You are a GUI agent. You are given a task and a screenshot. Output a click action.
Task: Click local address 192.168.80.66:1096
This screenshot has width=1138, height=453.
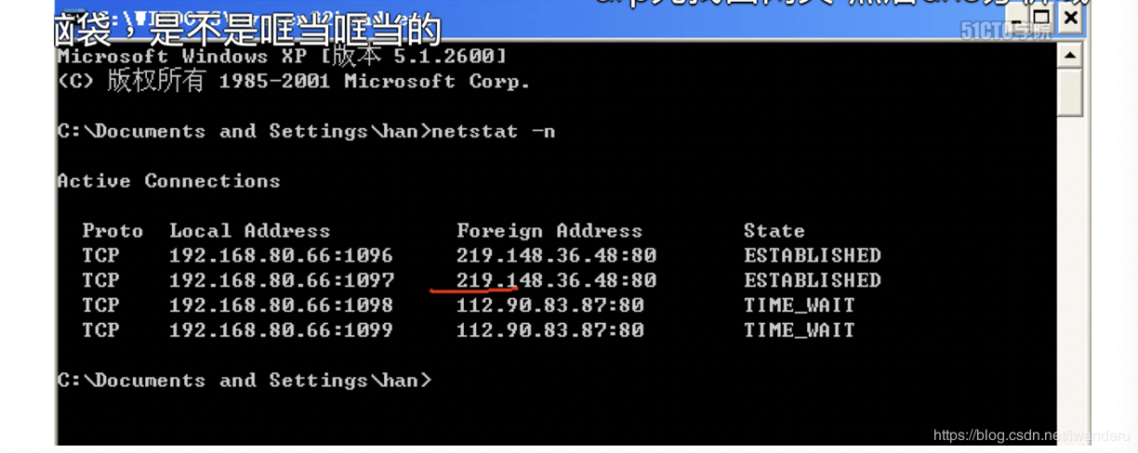pos(281,255)
